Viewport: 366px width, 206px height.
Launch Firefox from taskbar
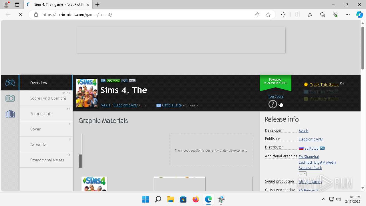[x=196, y=199]
